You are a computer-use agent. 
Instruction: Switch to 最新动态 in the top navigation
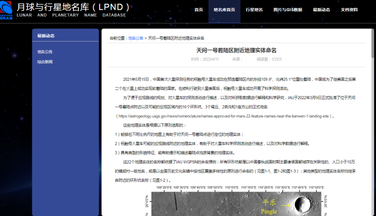click(x=322, y=10)
